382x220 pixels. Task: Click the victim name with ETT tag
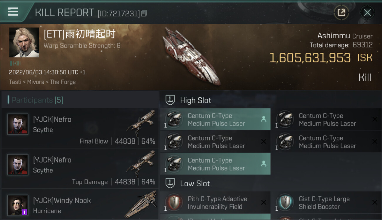click(79, 34)
